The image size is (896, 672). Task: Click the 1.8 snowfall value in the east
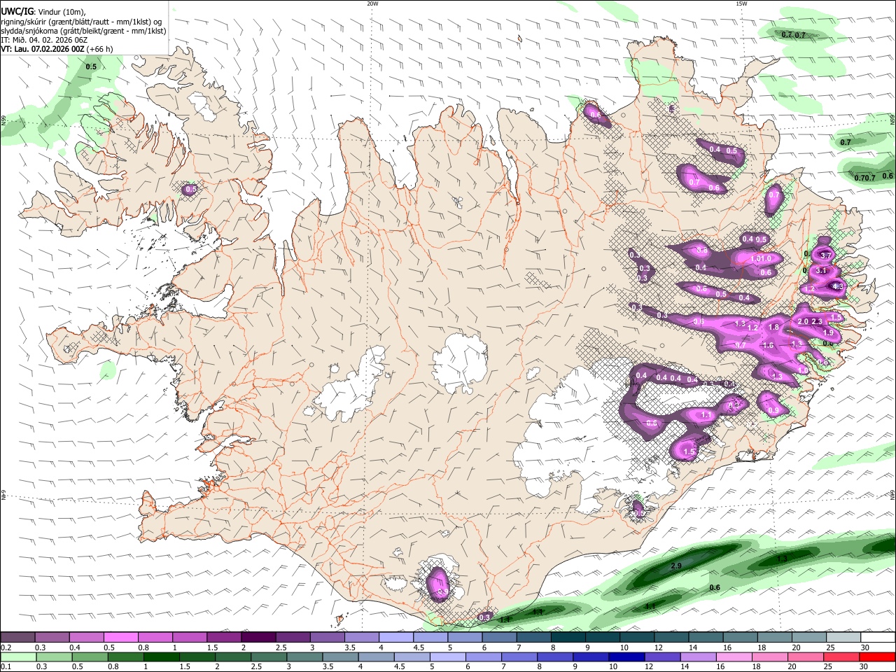pos(773,327)
